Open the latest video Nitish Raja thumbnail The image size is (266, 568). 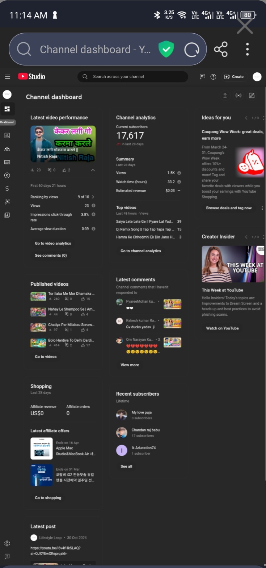pyautogui.click(x=63, y=144)
